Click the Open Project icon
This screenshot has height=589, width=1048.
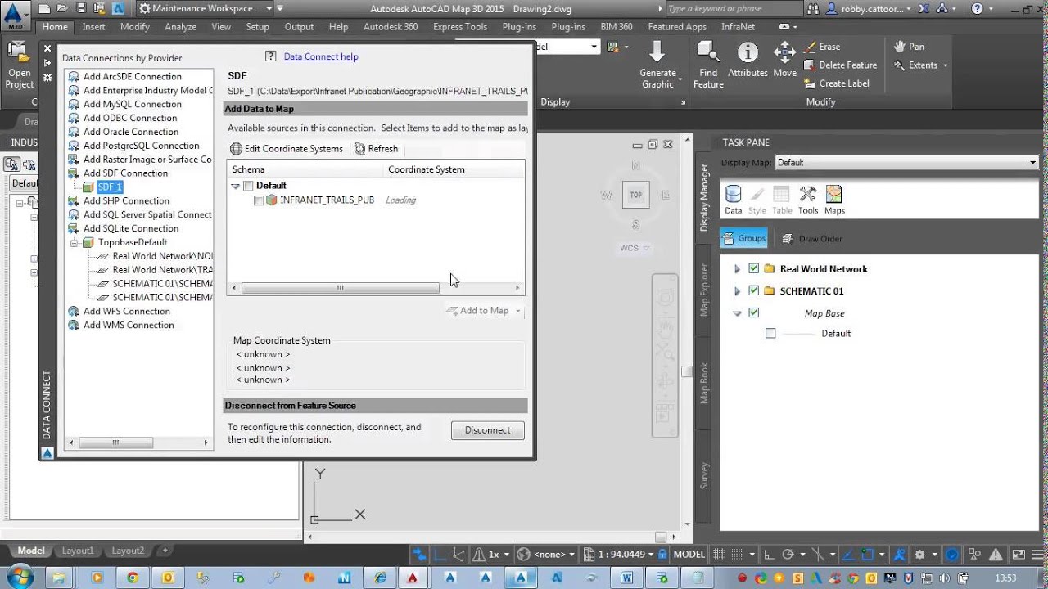(x=20, y=52)
